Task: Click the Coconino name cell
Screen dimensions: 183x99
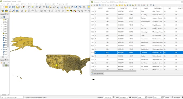Action: pos(146,53)
